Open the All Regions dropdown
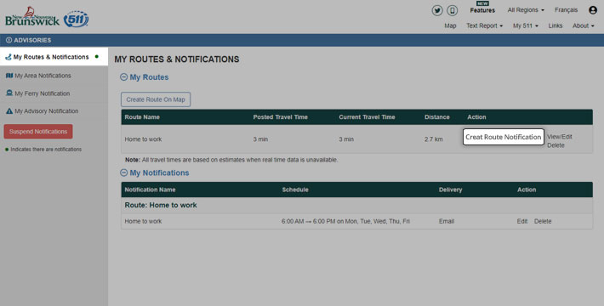The width and height of the screenshot is (604, 306). coord(526,10)
